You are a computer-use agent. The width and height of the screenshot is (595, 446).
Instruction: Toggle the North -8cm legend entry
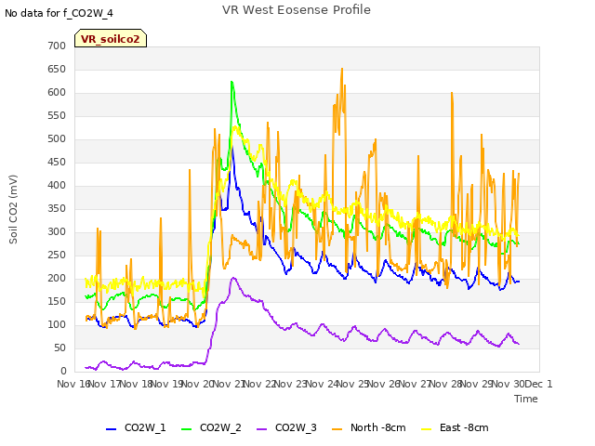[369, 427]
